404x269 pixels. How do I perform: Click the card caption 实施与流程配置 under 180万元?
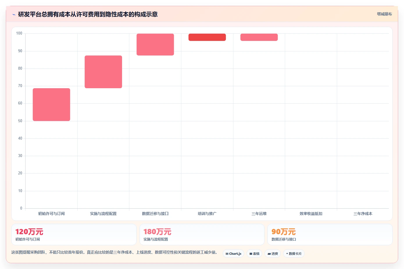click(156, 239)
